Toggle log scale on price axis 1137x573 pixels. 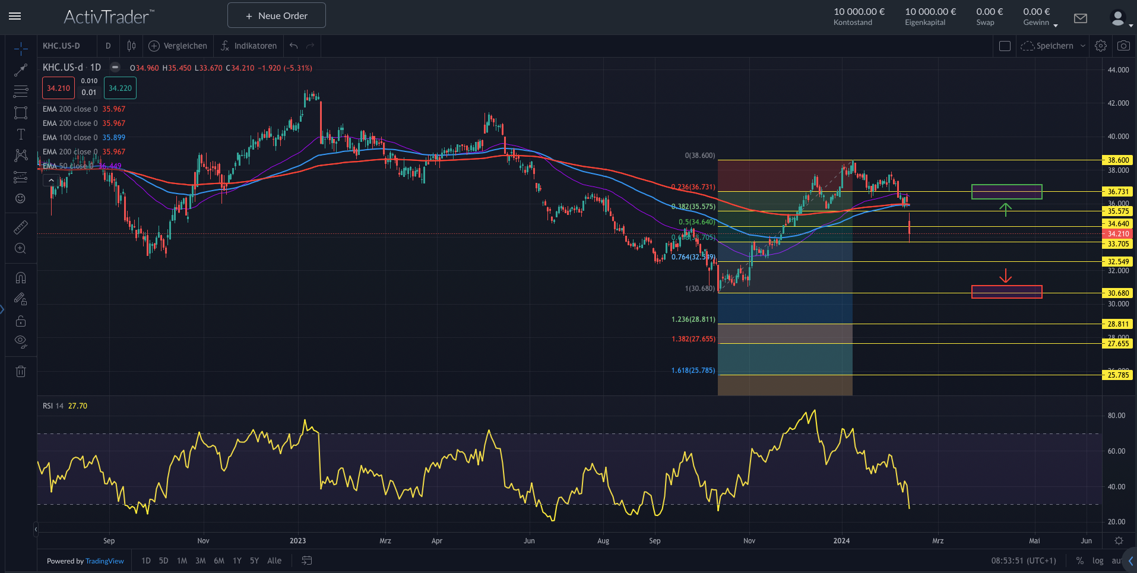(x=1097, y=561)
